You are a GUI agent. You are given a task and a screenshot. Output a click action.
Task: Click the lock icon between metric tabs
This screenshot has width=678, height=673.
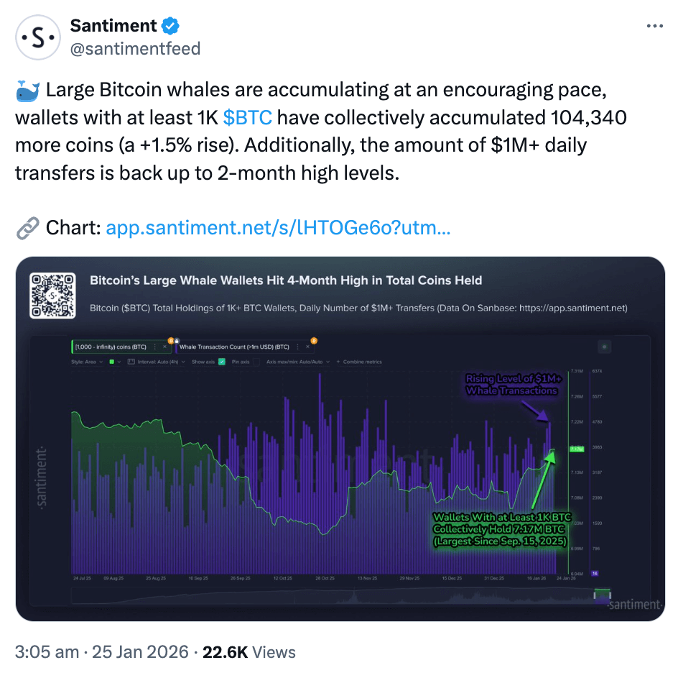177,341
